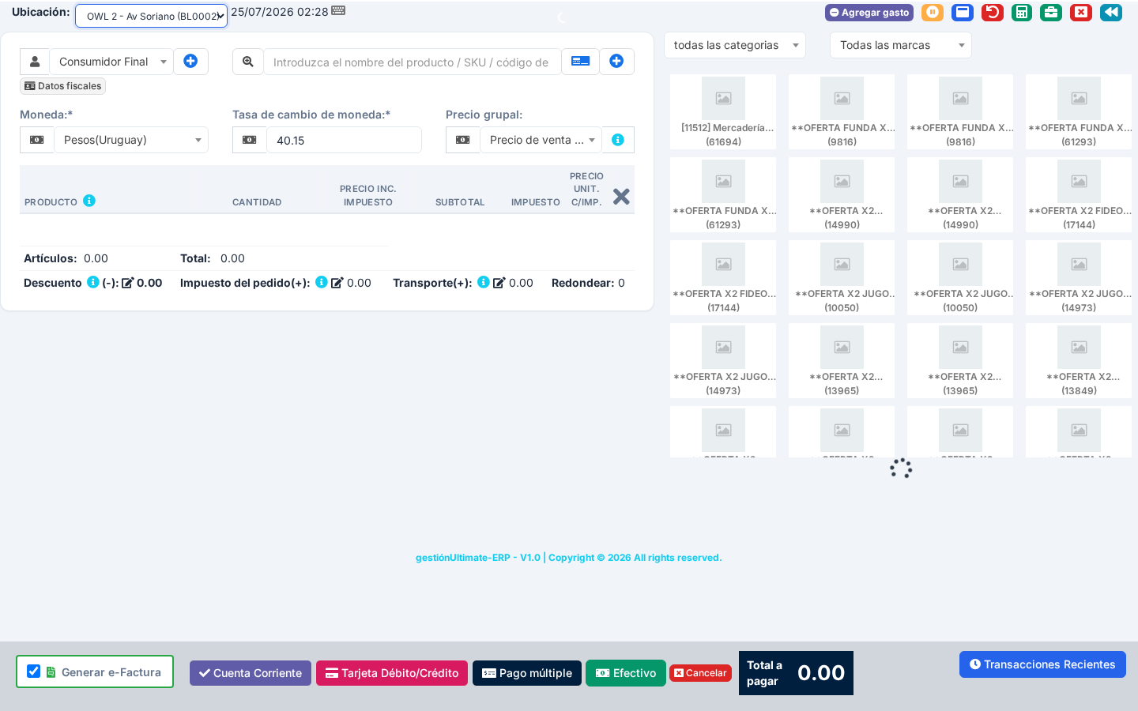
Task: Click the orange pause/suspended sales icon
Action: [933, 13]
